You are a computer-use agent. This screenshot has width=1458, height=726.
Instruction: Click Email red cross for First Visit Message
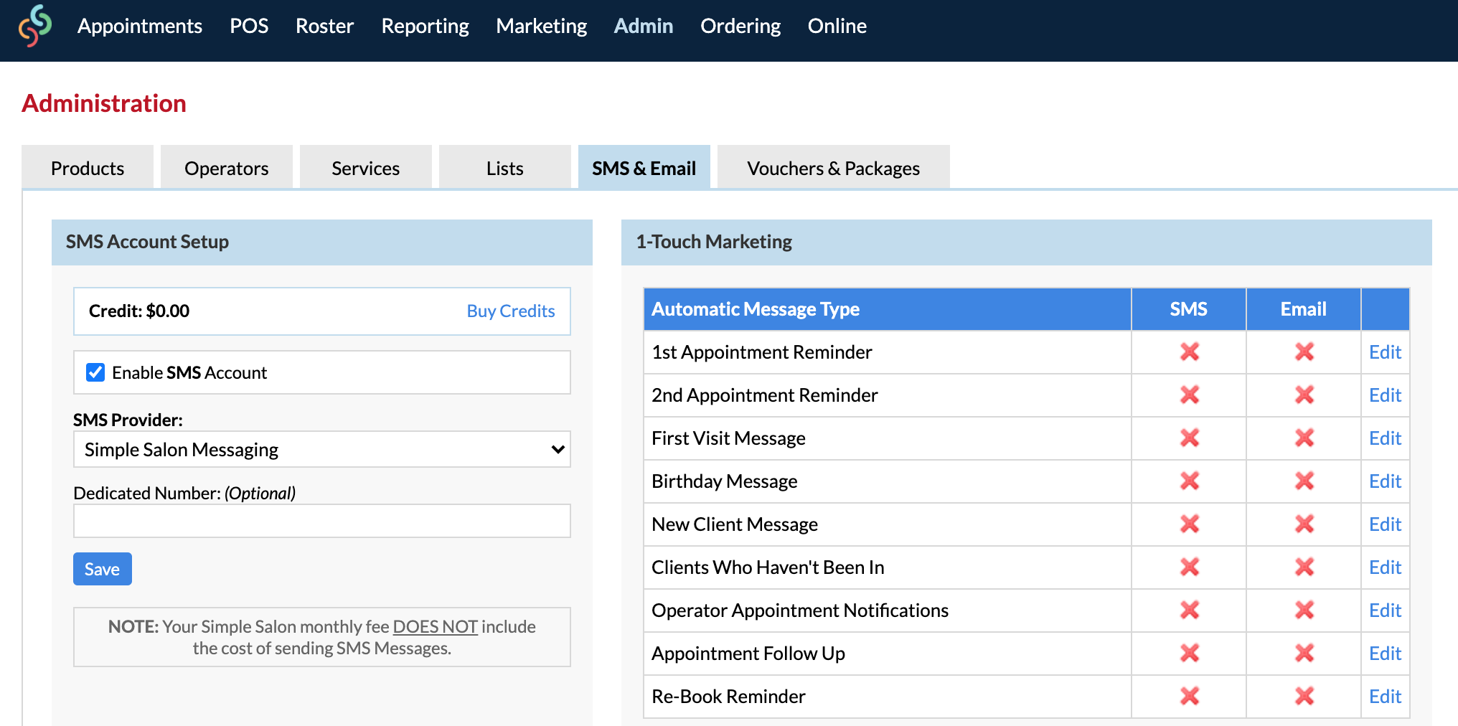tap(1304, 438)
